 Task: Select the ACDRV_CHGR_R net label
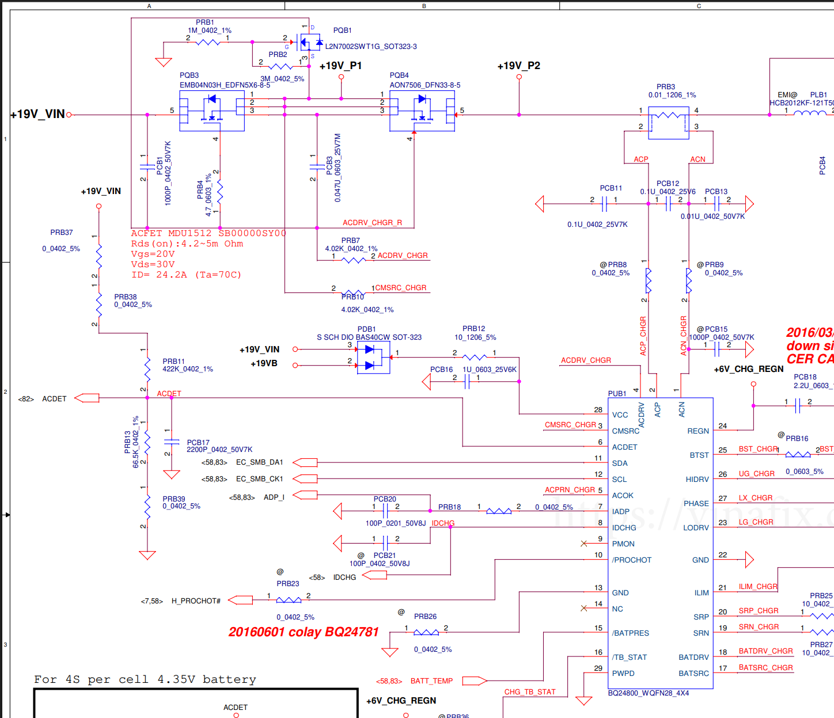[372, 223]
